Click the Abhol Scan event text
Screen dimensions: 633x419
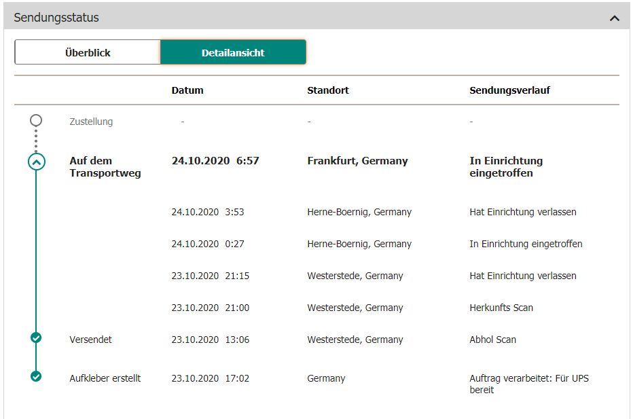click(492, 340)
